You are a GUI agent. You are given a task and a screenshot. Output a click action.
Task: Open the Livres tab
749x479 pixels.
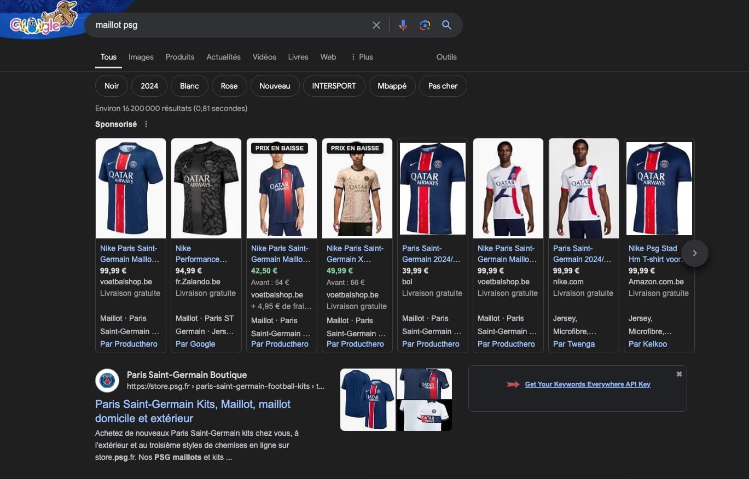(298, 57)
